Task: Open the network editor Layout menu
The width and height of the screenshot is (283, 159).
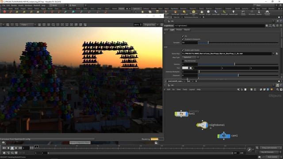Action: pyautogui.click(x=191, y=89)
